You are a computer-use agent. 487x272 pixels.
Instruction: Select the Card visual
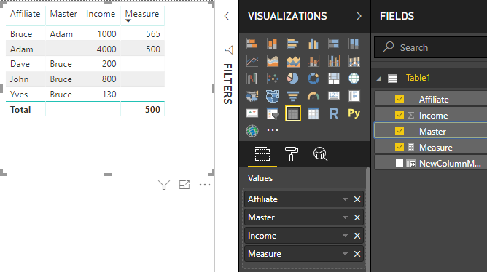pyautogui.click(x=334, y=96)
